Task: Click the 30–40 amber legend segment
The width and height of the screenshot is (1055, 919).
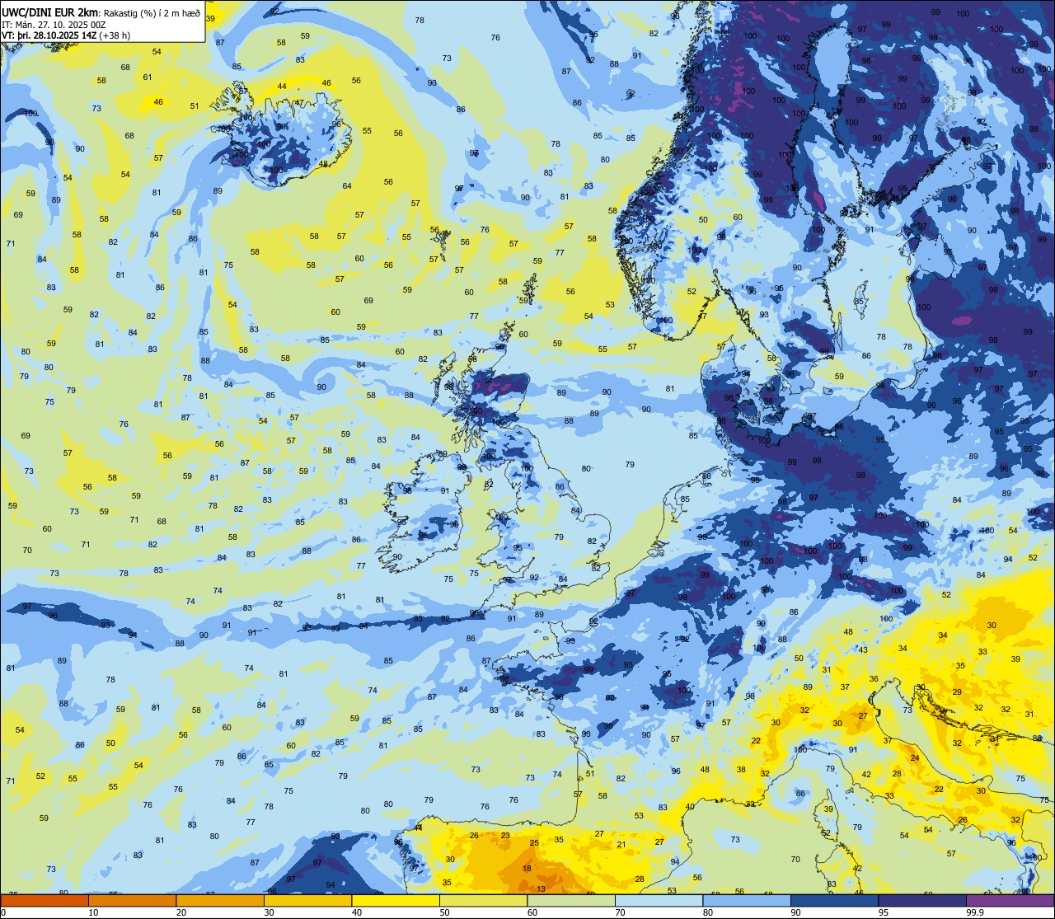Action: [307, 900]
